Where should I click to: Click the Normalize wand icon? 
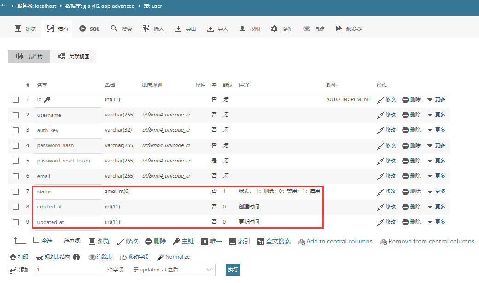160,257
